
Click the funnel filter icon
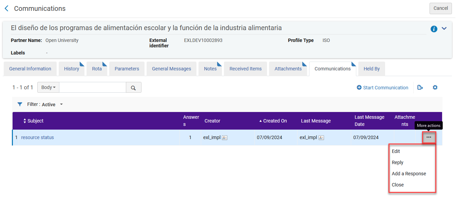coord(20,104)
